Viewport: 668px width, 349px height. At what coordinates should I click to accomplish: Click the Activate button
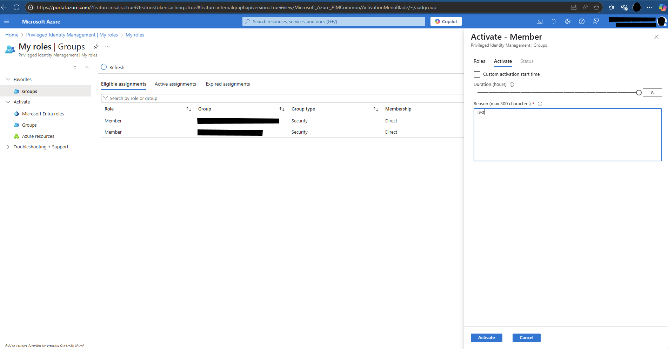pos(486,338)
